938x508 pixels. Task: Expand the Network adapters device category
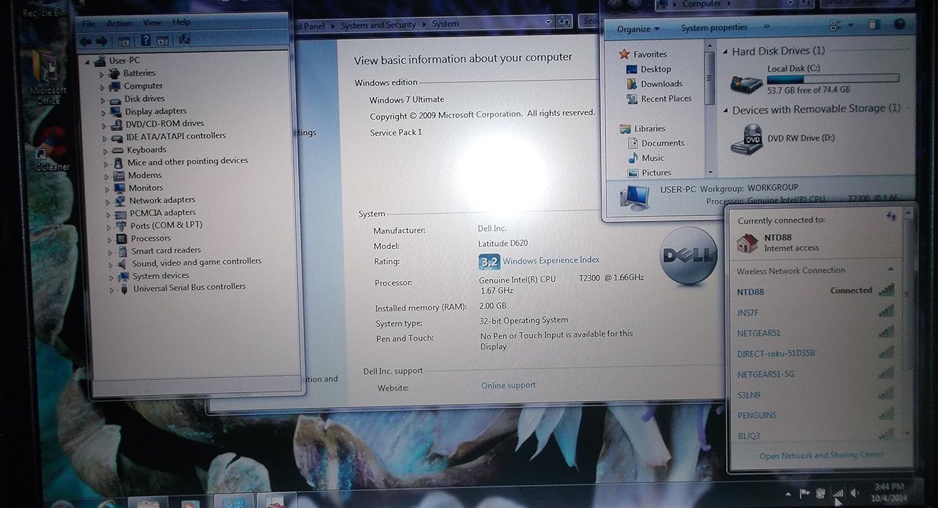coord(108,201)
